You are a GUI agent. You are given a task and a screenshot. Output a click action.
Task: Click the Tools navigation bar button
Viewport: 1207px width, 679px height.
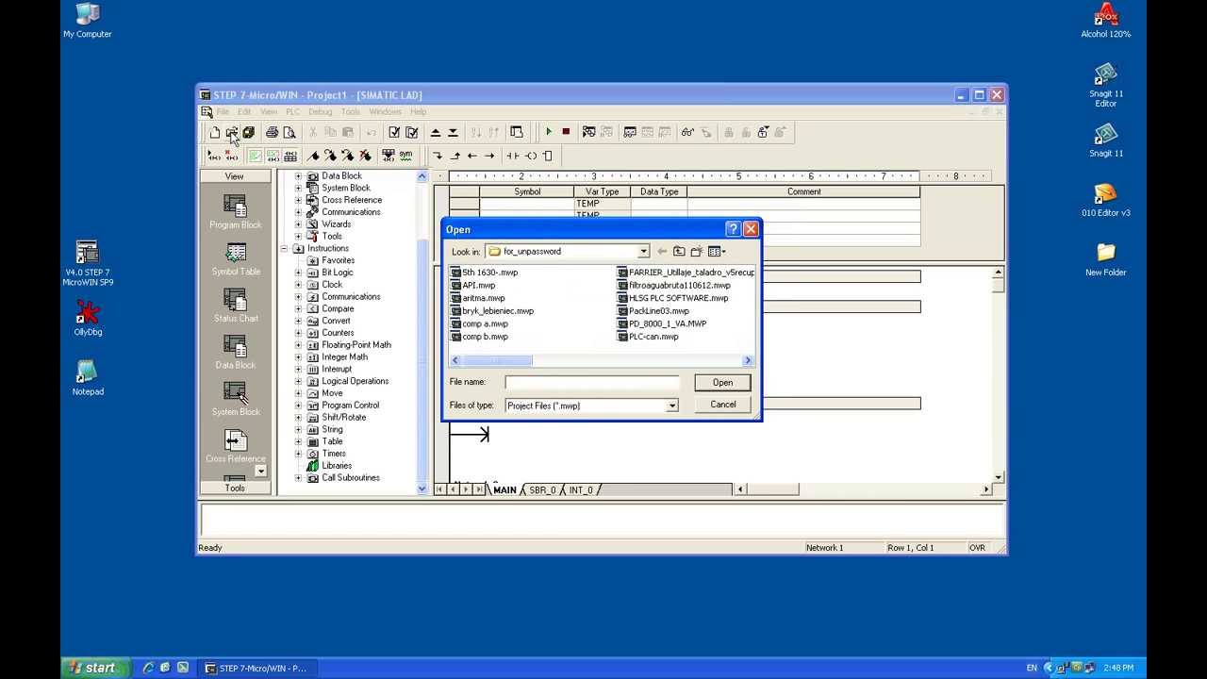click(x=235, y=489)
